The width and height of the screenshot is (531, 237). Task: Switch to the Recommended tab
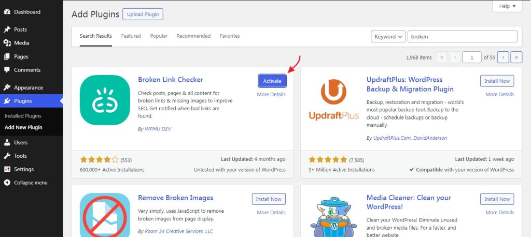tap(194, 36)
